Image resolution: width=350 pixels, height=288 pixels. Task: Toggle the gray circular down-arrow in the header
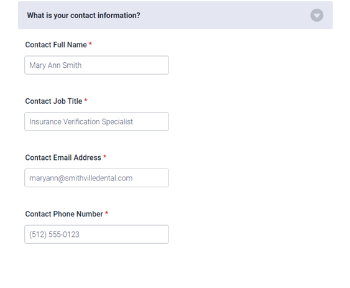click(x=316, y=15)
